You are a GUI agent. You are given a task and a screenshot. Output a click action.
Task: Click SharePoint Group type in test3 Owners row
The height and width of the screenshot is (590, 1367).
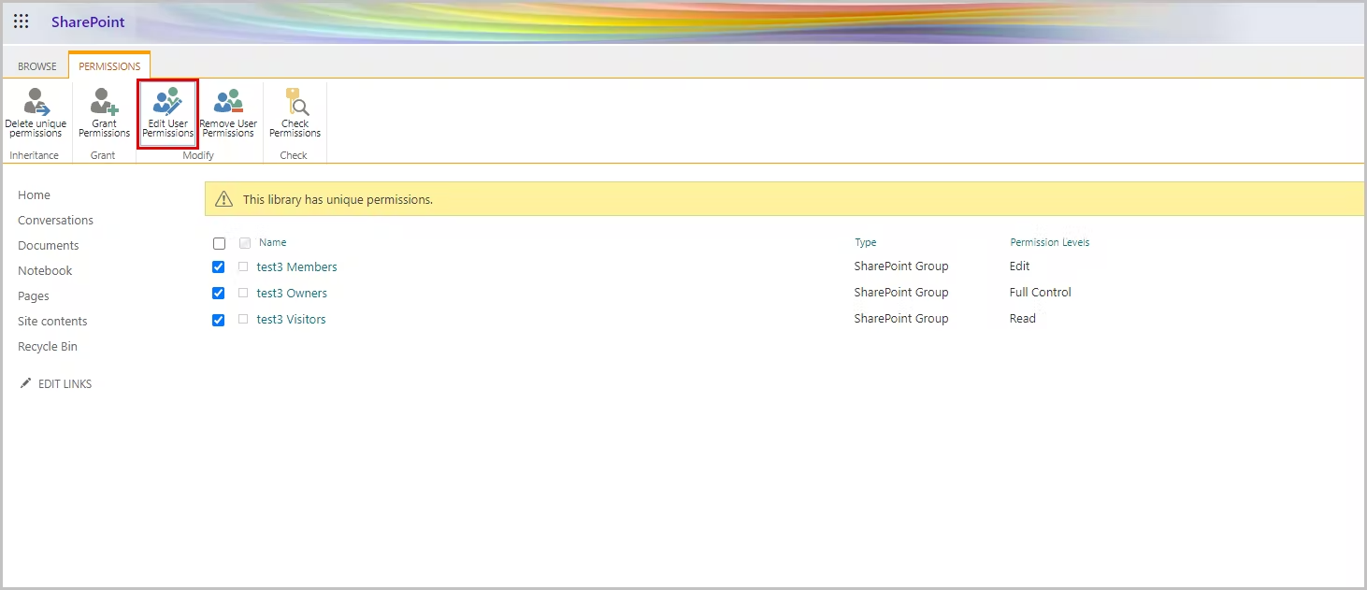pyautogui.click(x=900, y=292)
